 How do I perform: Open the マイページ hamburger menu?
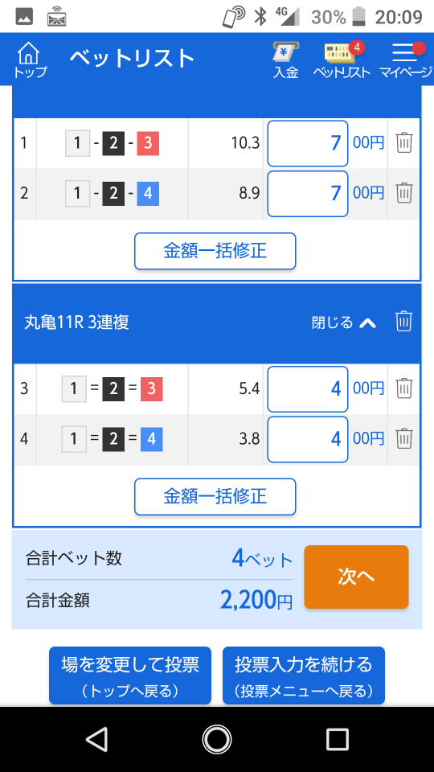tap(406, 60)
